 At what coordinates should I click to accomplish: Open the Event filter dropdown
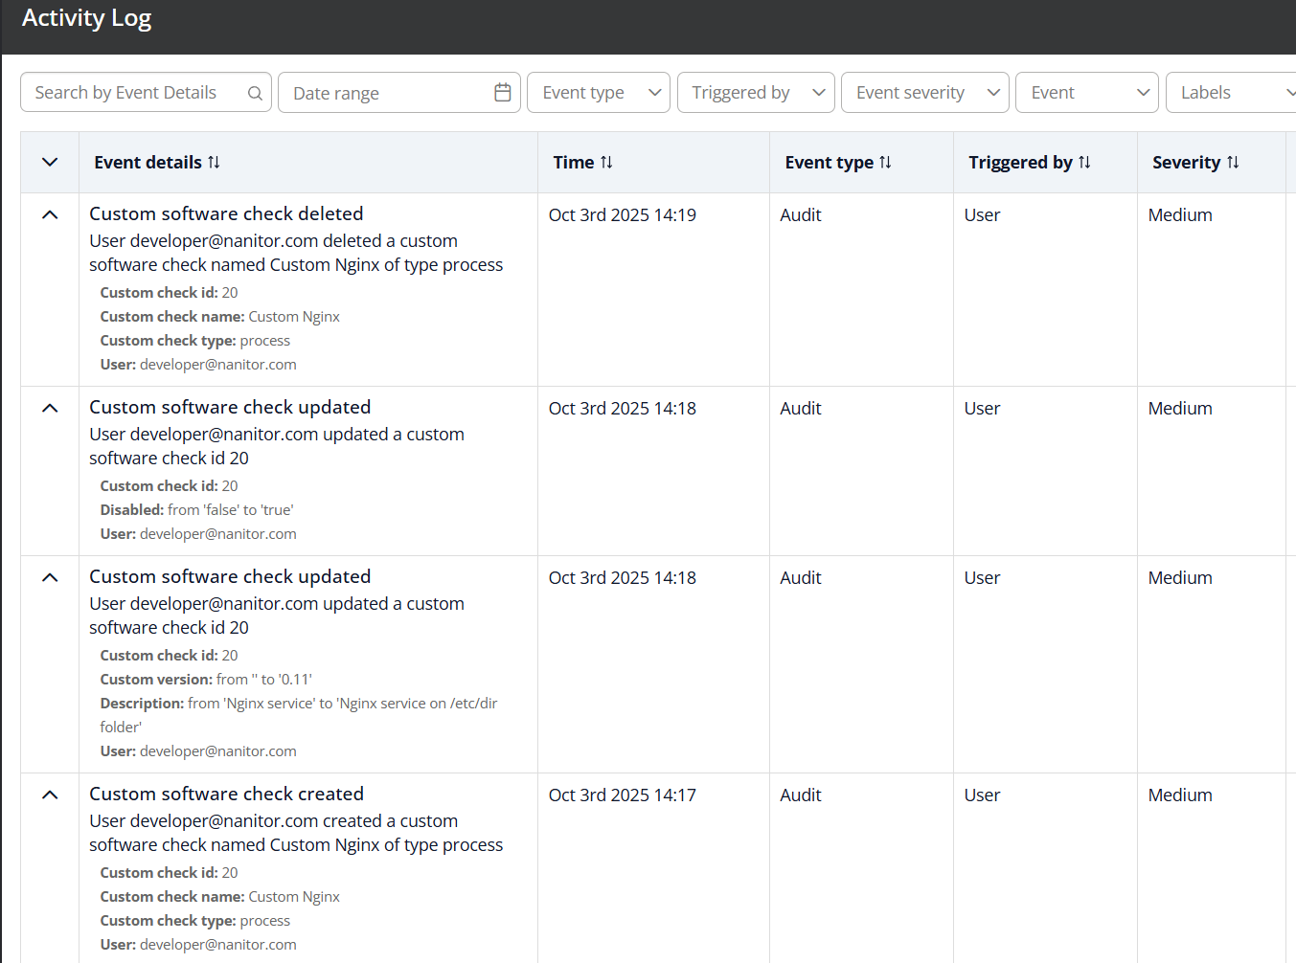pyautogui.click(x=1086, y=93)
